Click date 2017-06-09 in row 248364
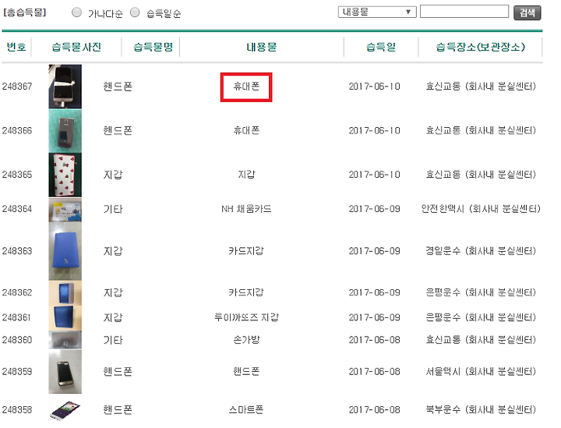Image resolution: width=561 pixels, height=428 pixels. tap(374, 209)
